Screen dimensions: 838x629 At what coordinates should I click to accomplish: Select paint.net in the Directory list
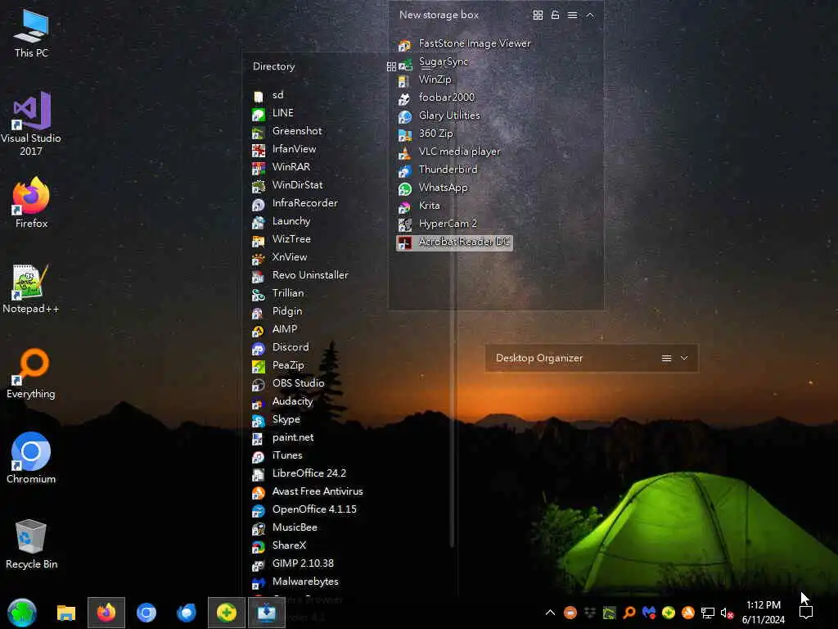(282, 438)
